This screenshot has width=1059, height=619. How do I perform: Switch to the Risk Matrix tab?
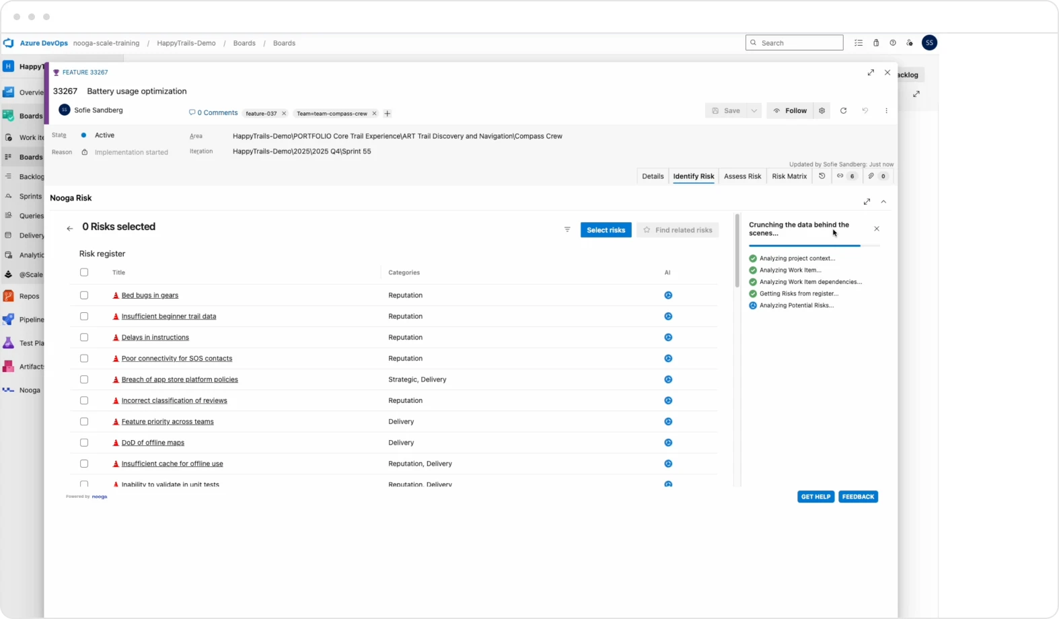coord(789,176)
